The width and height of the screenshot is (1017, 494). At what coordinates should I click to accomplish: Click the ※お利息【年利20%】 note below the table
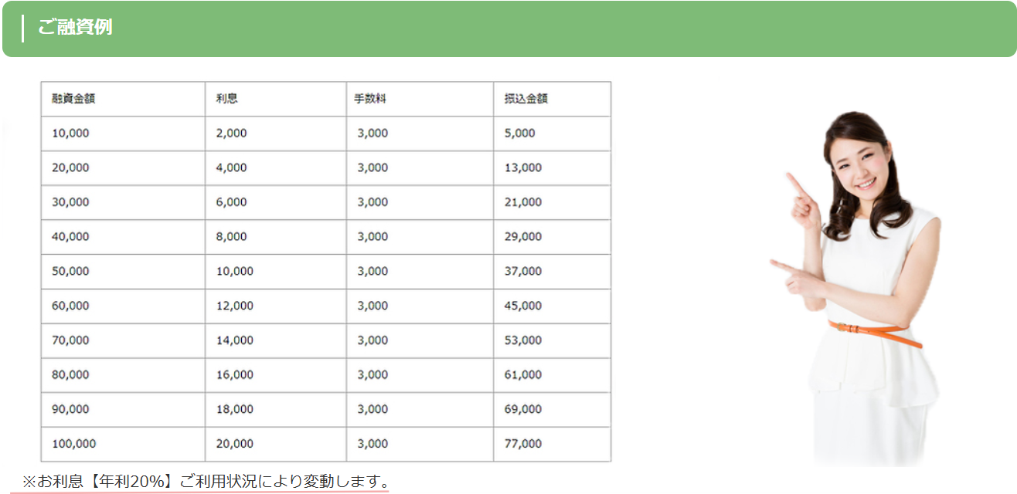coord(206,482)
